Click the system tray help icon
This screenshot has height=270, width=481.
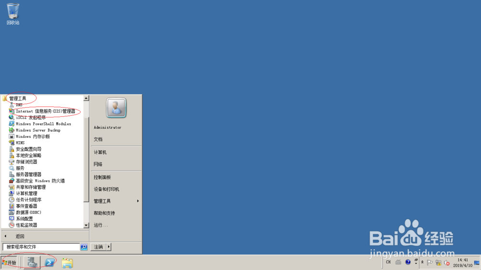(408, 262)
